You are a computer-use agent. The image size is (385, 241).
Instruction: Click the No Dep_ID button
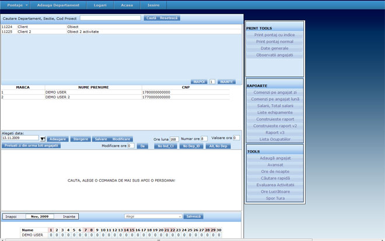pyautogui.click(x=191, y=146)
